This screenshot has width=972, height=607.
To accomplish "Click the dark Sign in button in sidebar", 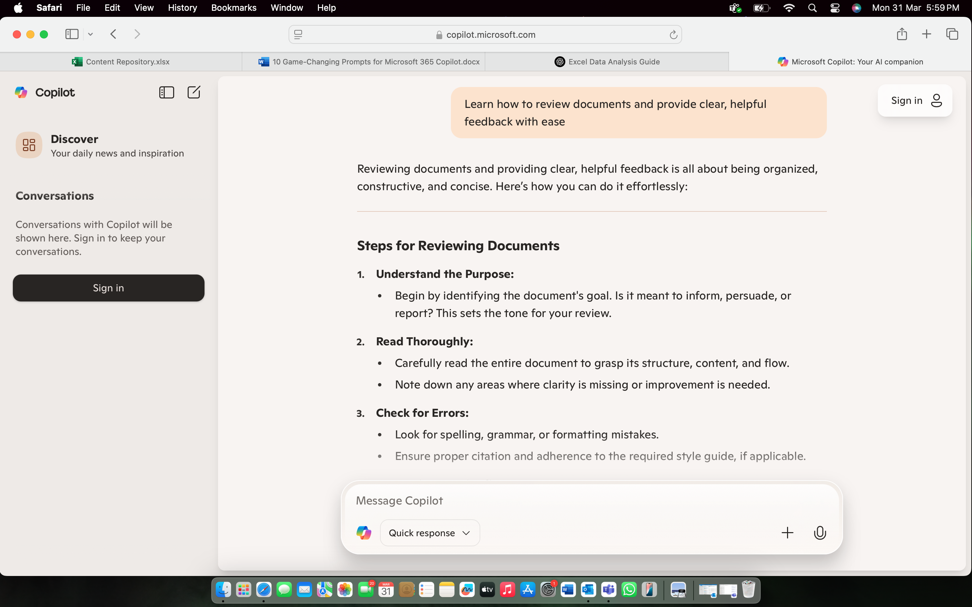I will pos(108,288).
